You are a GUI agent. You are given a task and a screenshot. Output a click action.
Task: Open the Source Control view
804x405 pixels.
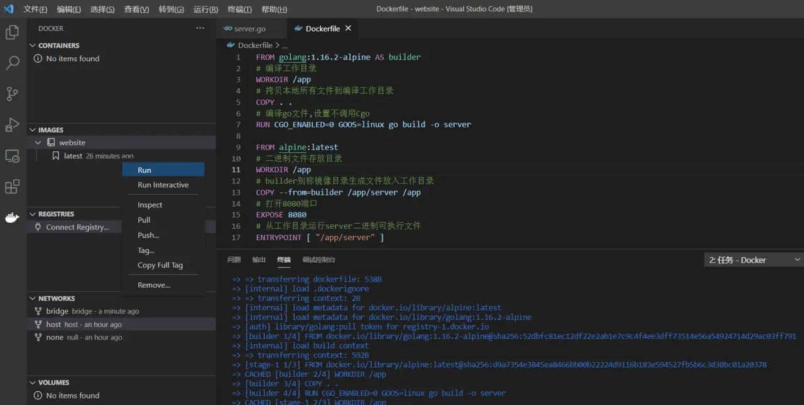coord(13,93)
